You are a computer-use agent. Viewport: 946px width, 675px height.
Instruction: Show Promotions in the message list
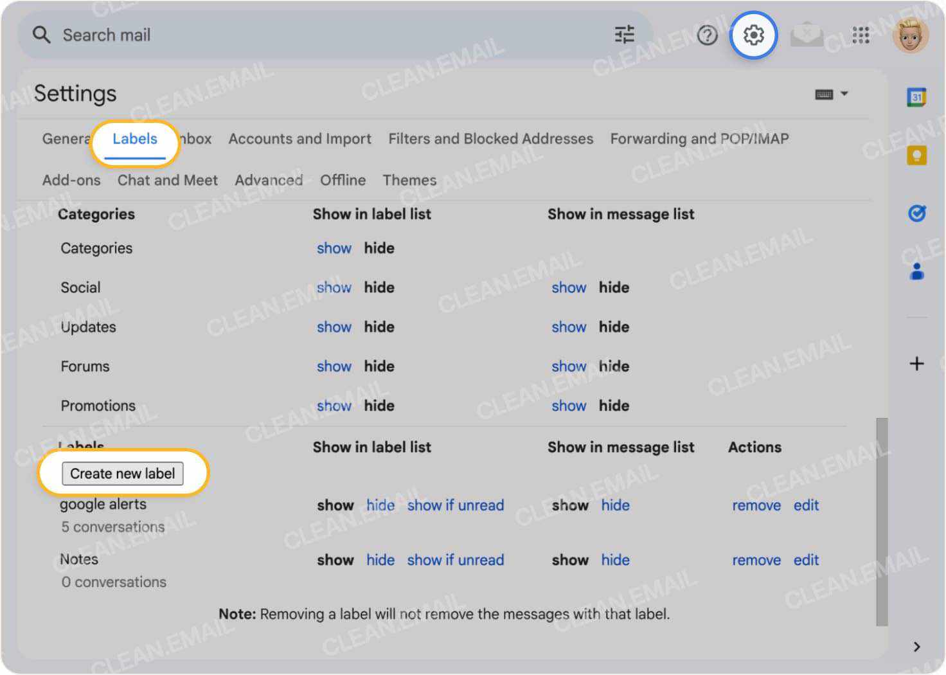[569, 406]
